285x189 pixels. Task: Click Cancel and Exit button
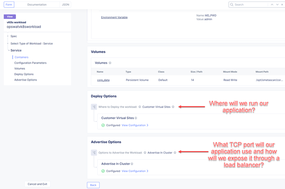pos(38,184)
